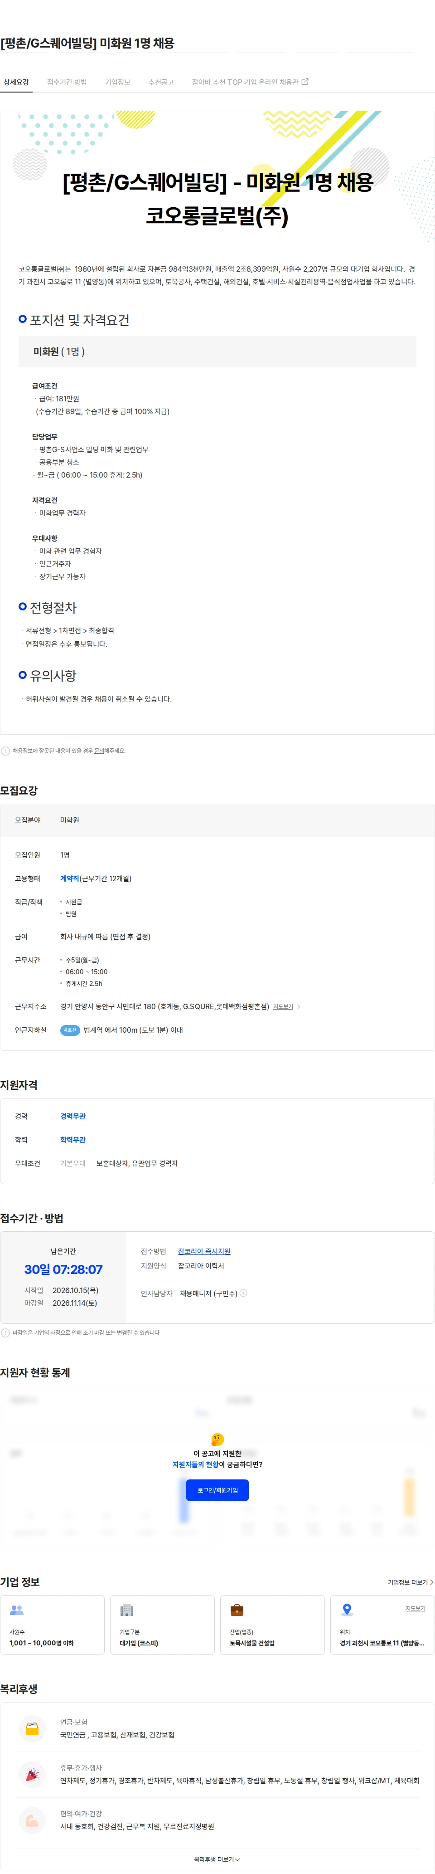Image resolution: width=435 pixels, height=1874 pixels.
Task: Click the 마감일 2026.11.14(토) date
Action: click(74, 1303)
